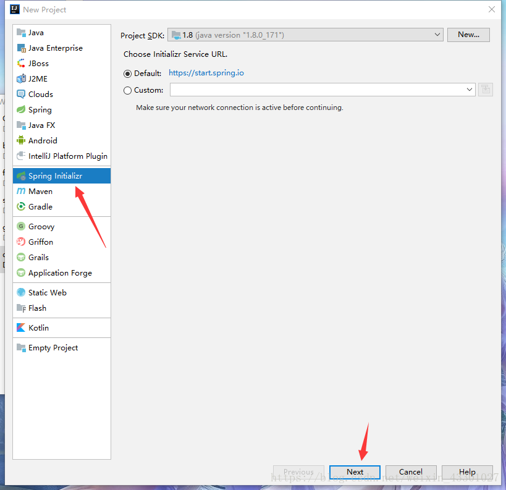506x490 pixels.
Task: Click the Clouds chat-bubble icon
Action: point(21,95)
